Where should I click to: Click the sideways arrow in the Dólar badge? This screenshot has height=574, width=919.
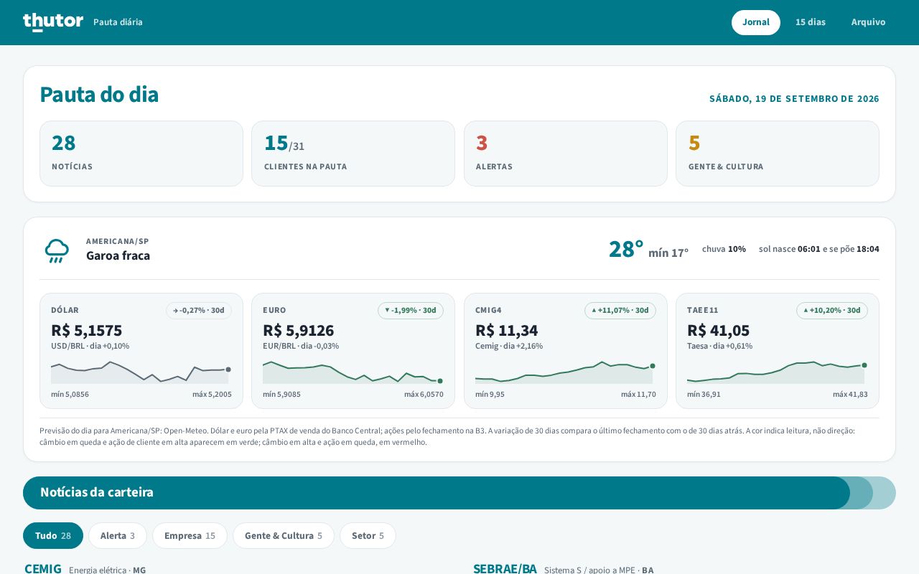coord(175,311)
